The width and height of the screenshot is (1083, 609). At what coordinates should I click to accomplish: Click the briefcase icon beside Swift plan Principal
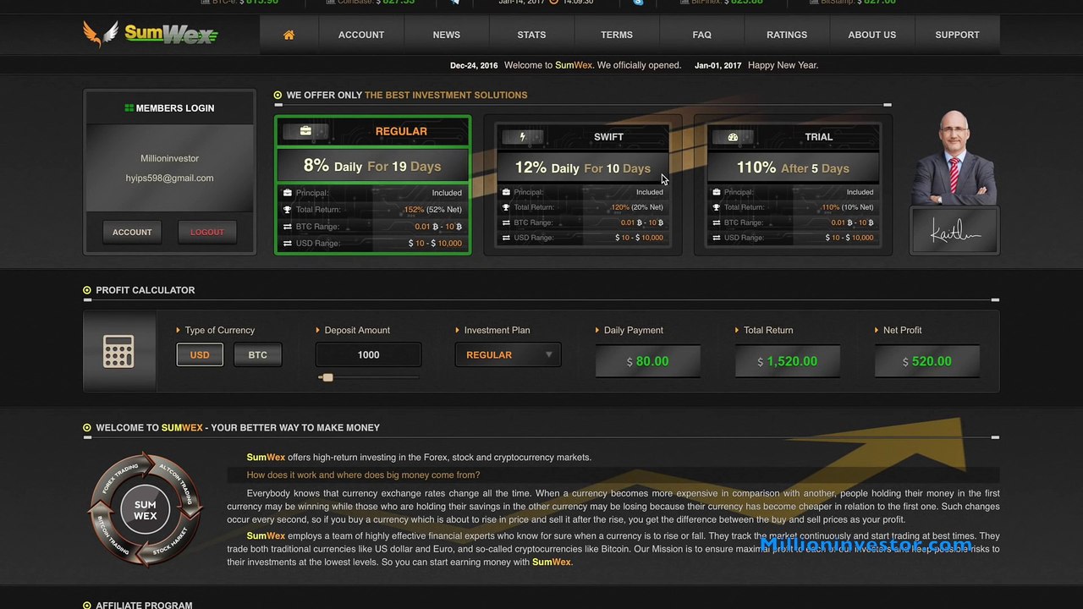click(x=506, y=192)
